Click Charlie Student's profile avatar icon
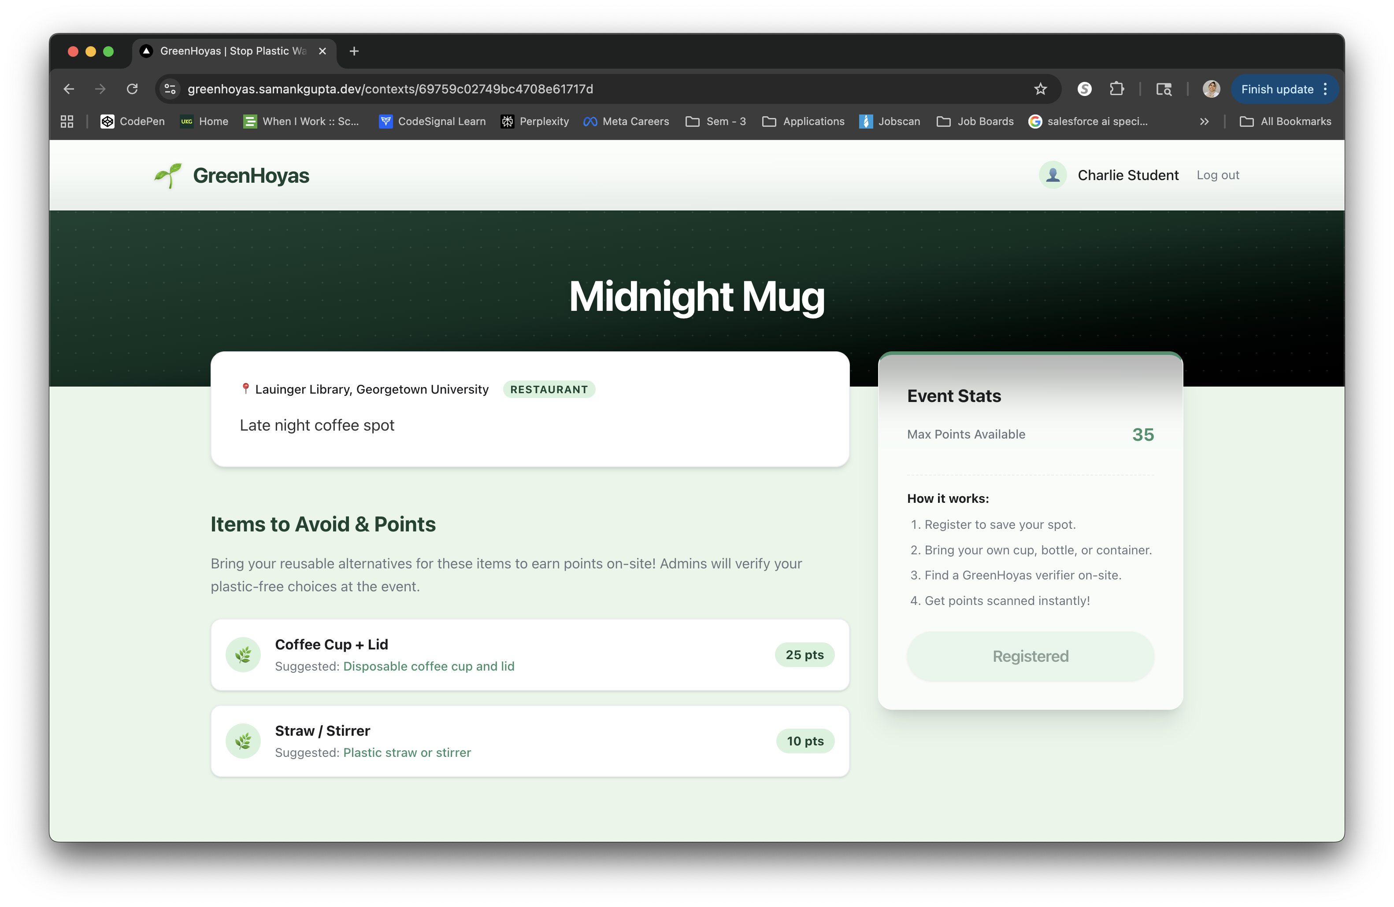Viewport: 1394px width, 907px height. 1053,175
